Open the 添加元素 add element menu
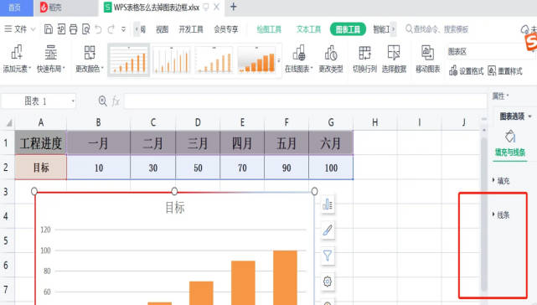The image size is (537, 305). pos(17,59)
